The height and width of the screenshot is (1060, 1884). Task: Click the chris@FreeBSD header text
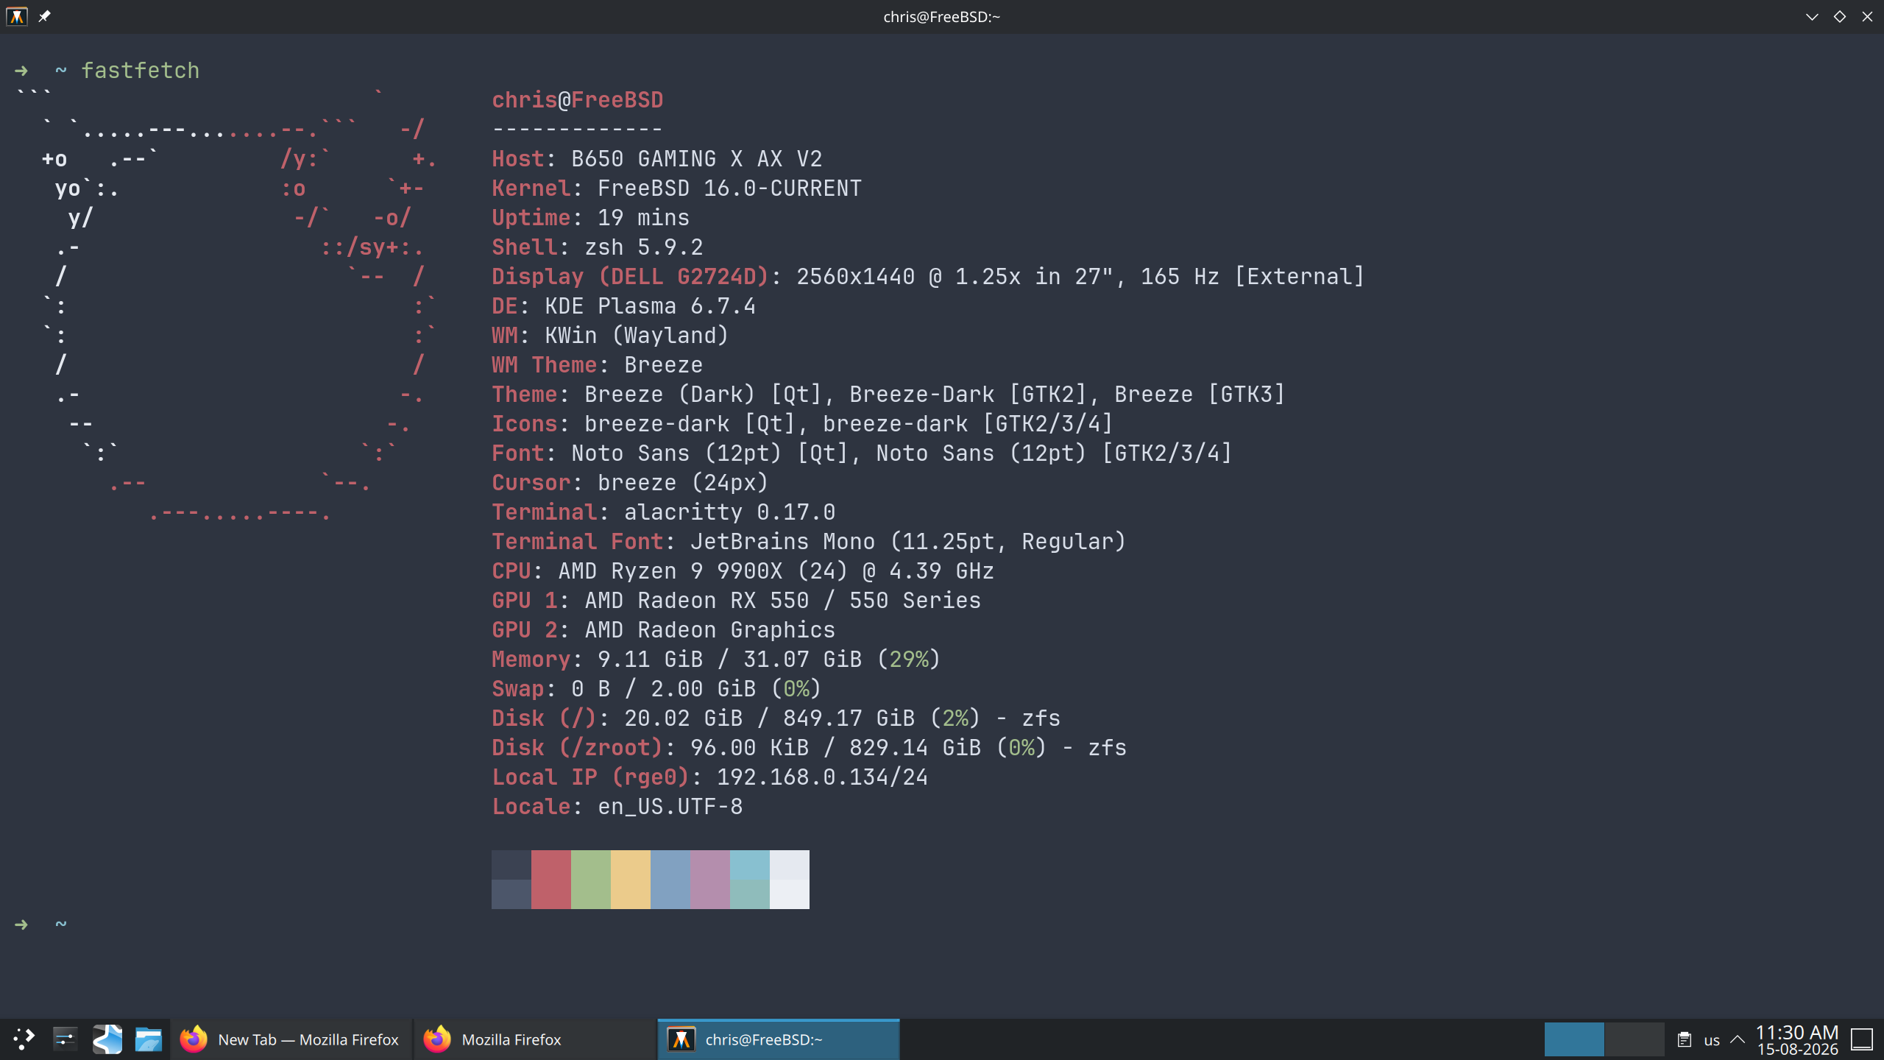click(x=578, y=100)
